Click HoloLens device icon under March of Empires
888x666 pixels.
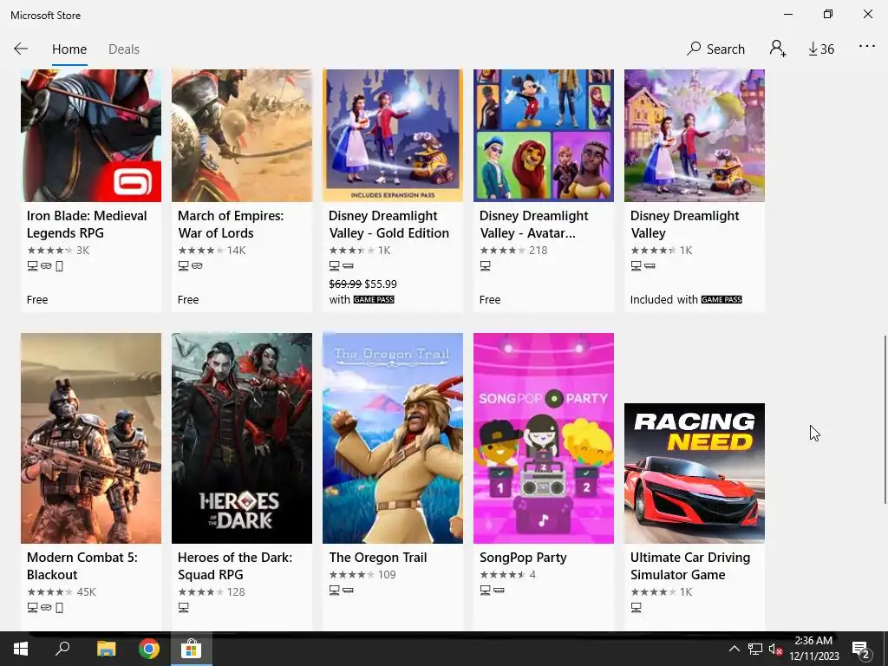[x=197, y=265]
